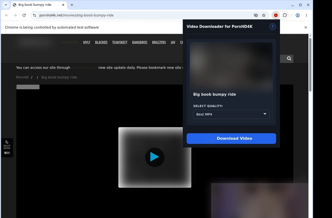Minimize the Chrome window
Screen dimensions: 332x218
point(293,5)
